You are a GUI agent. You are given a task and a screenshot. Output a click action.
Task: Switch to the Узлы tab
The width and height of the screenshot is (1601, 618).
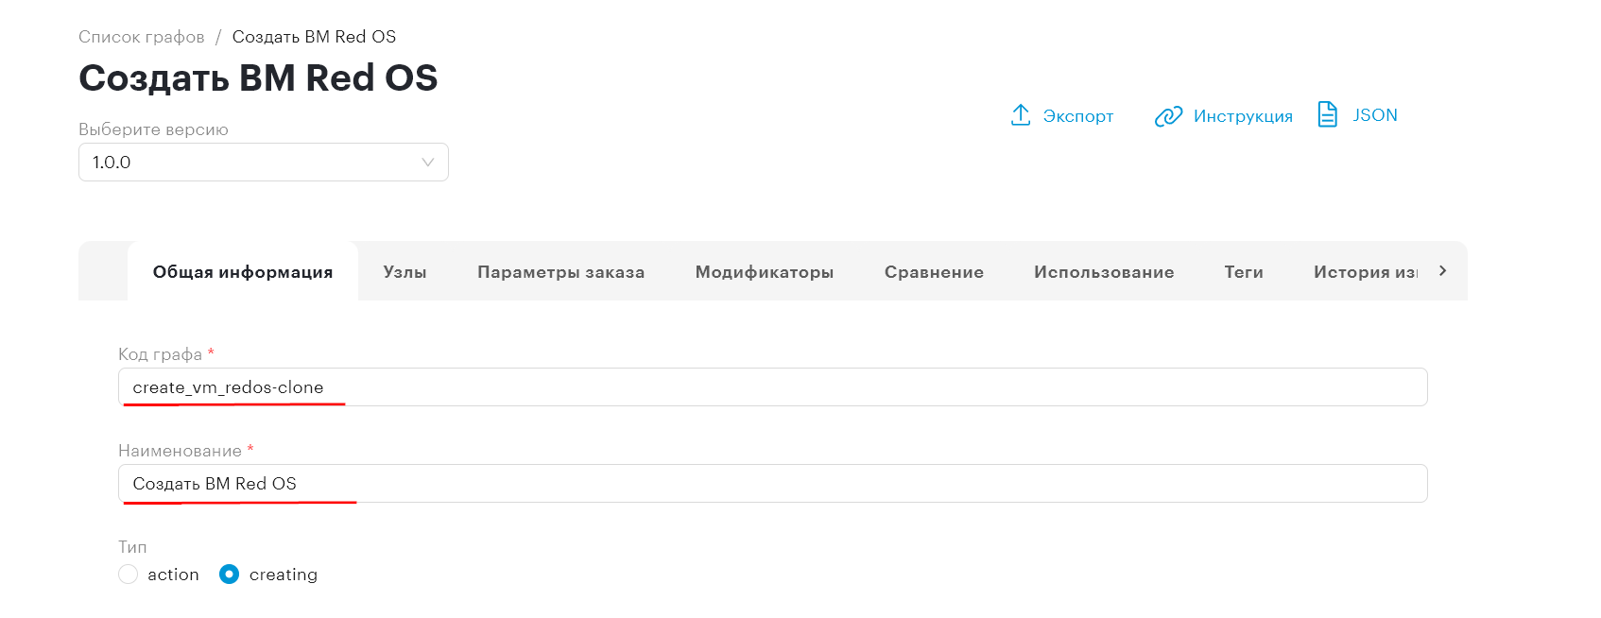405,271
